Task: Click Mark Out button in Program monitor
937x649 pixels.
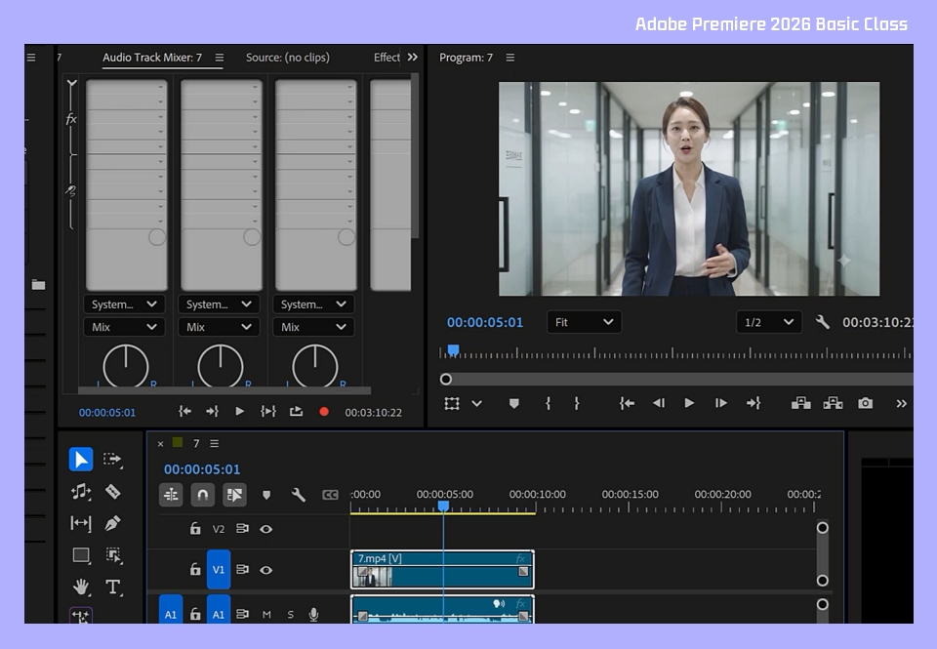Action: (x=577, y=403)
